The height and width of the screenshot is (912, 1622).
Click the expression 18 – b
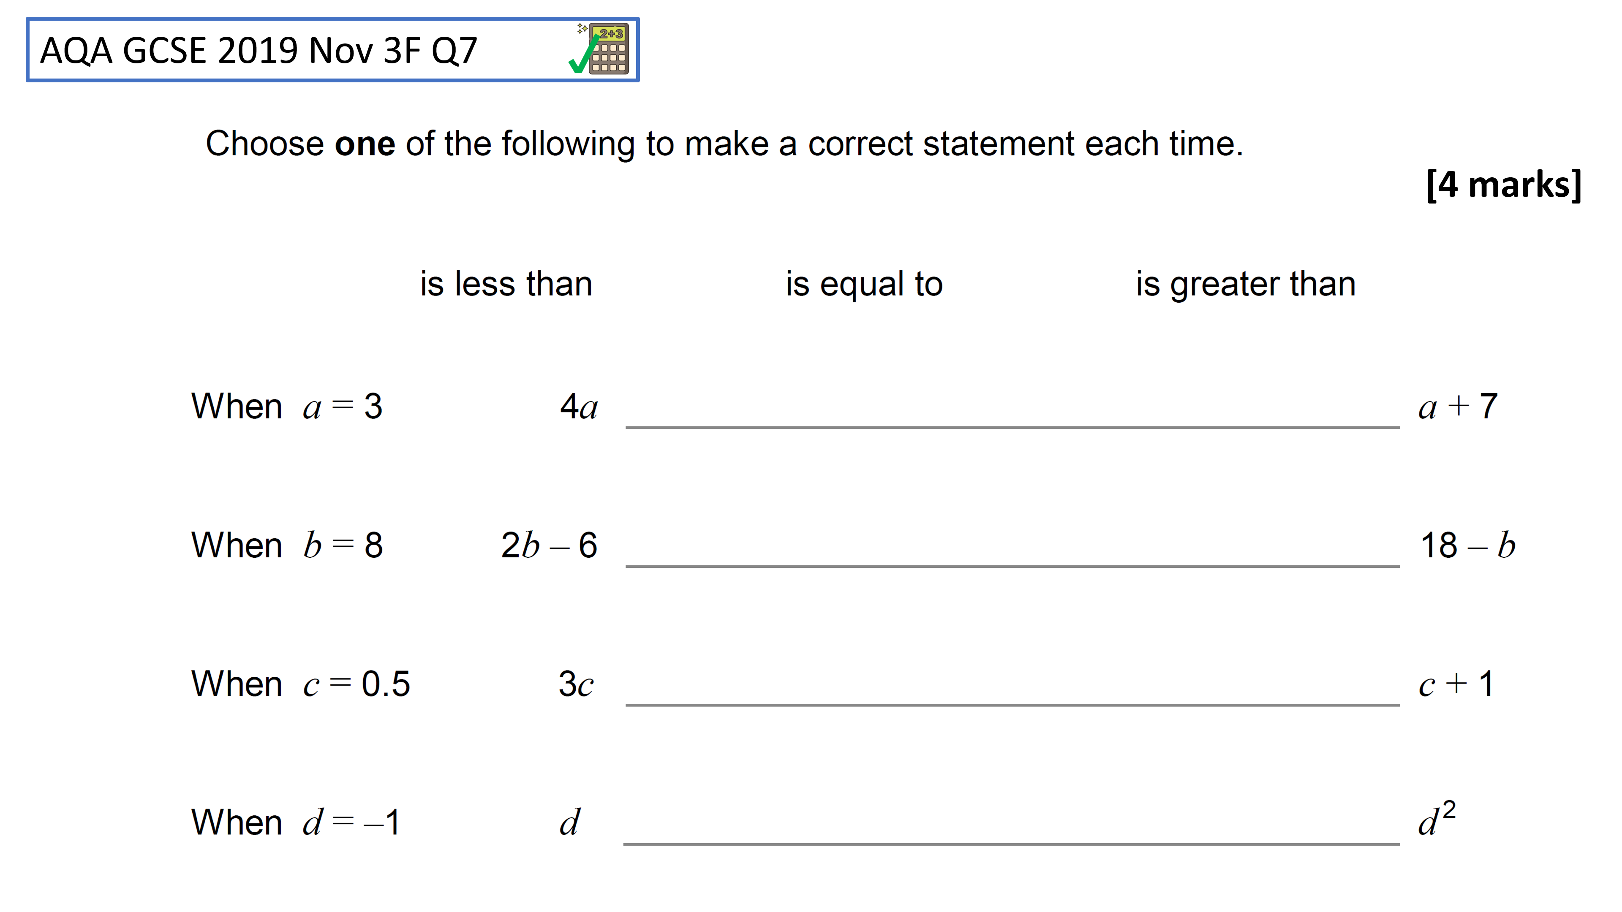(x=1468, y=545)
